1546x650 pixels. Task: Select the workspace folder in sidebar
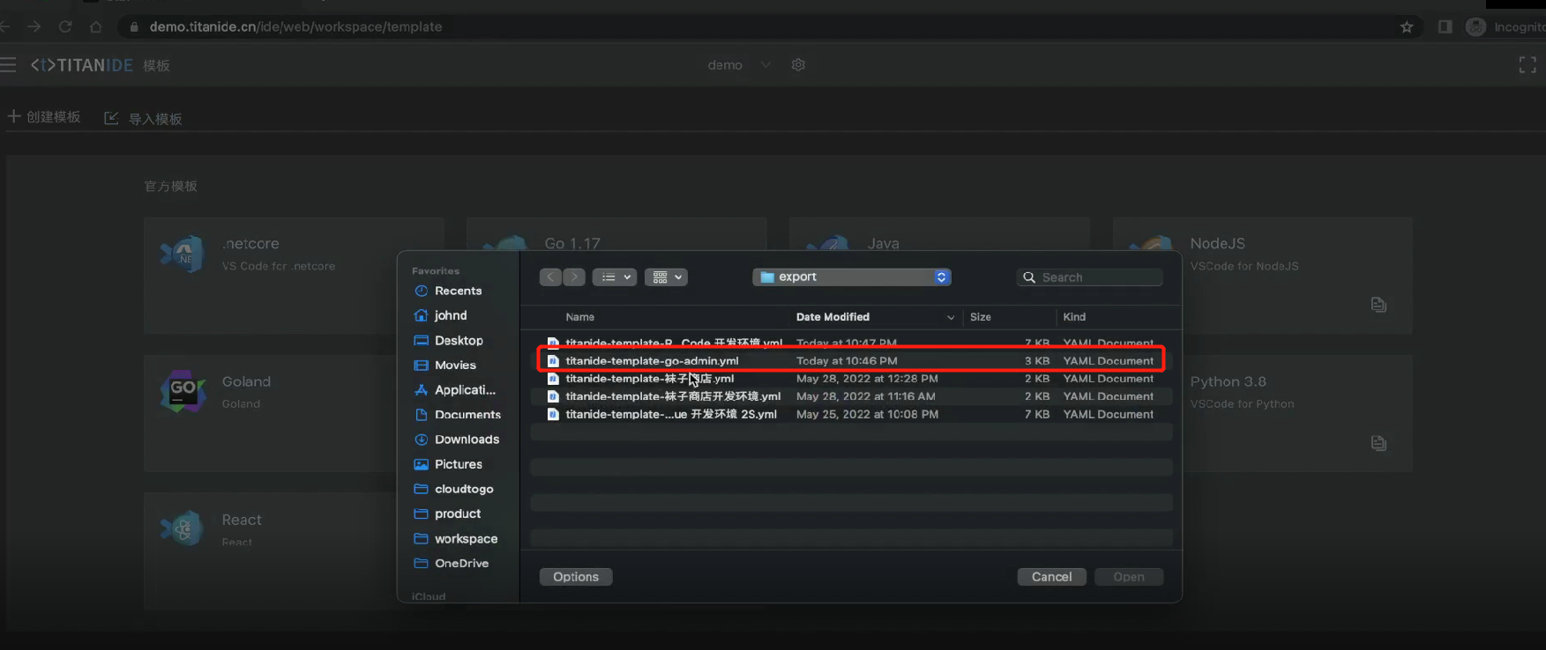tap(466, 539)
